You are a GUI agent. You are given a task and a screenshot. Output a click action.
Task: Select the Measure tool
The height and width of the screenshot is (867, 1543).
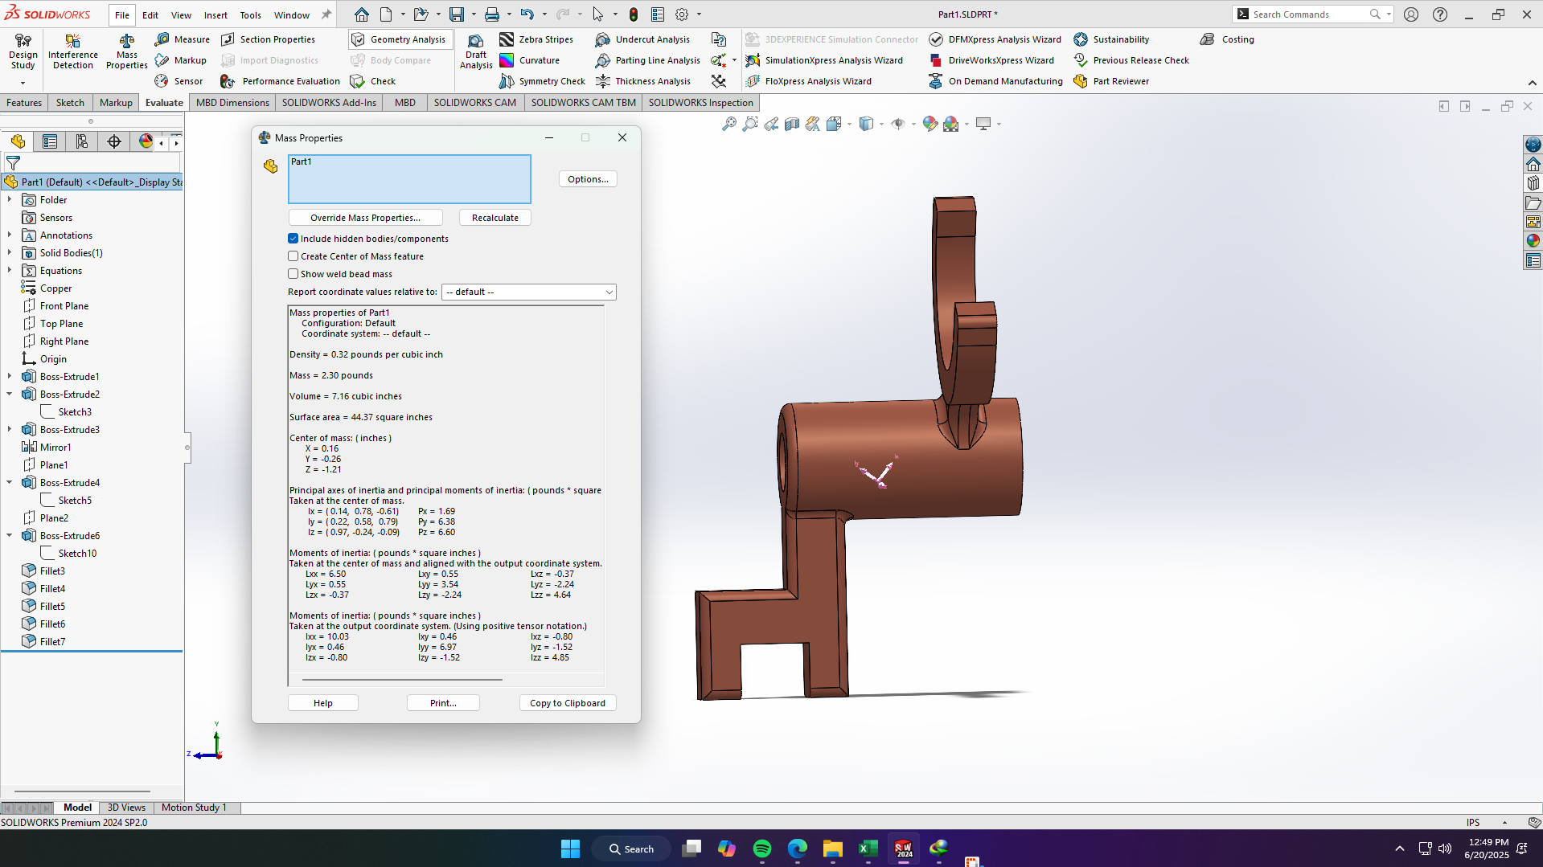[x=183, y=39]
